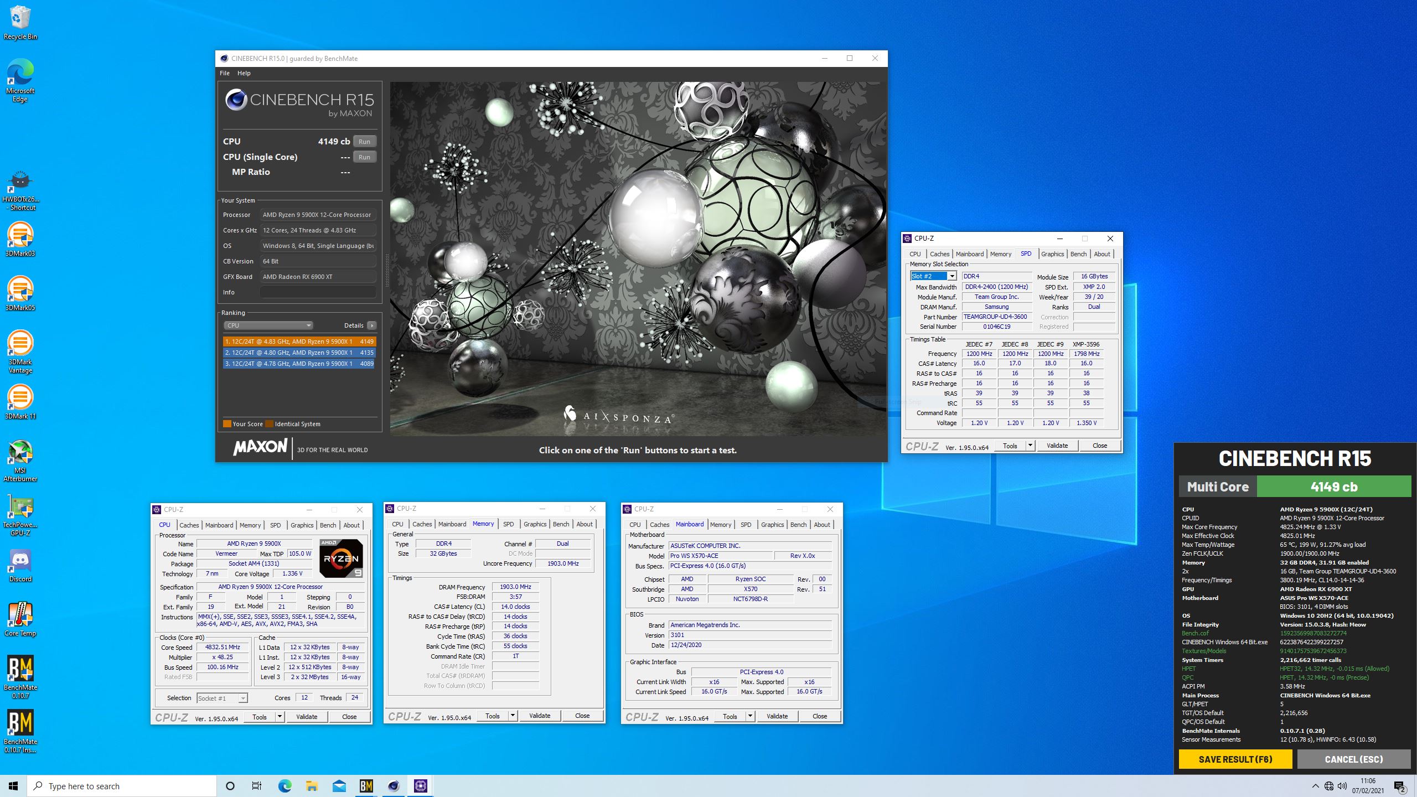Image resolution: width=1417 pixels, height=797 pixels.
Task: Open the HWBOTx265 shortcut icon
Action: [x=20, y=190]
